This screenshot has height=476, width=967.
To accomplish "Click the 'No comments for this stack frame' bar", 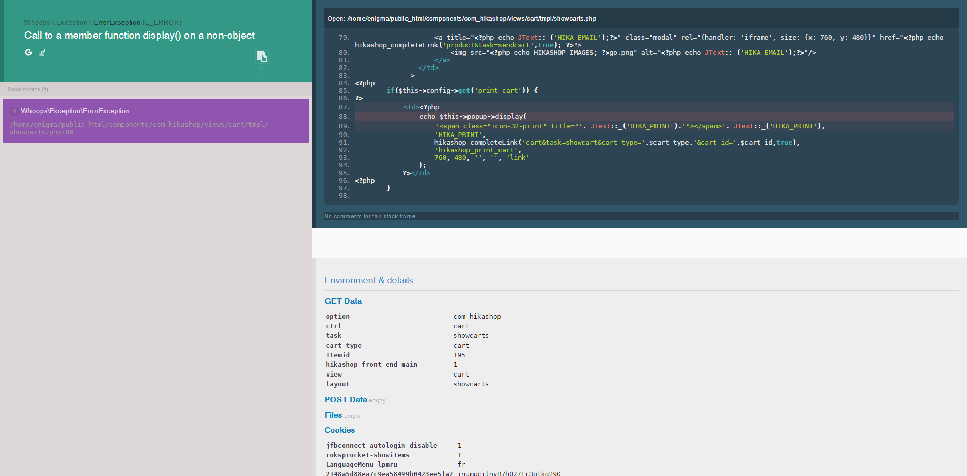I will 370,216.
